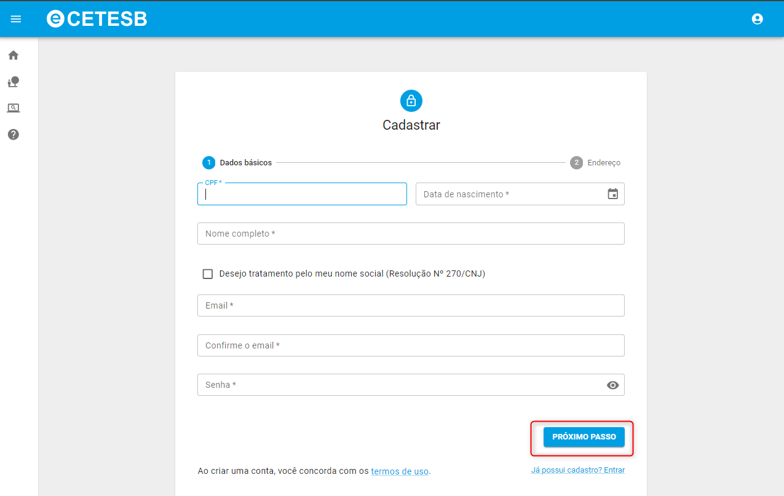Screen dimensions: 784x496
Task: Click the 'Confirme o email' field
Action: pyautogui.click(x=411, y=345)
